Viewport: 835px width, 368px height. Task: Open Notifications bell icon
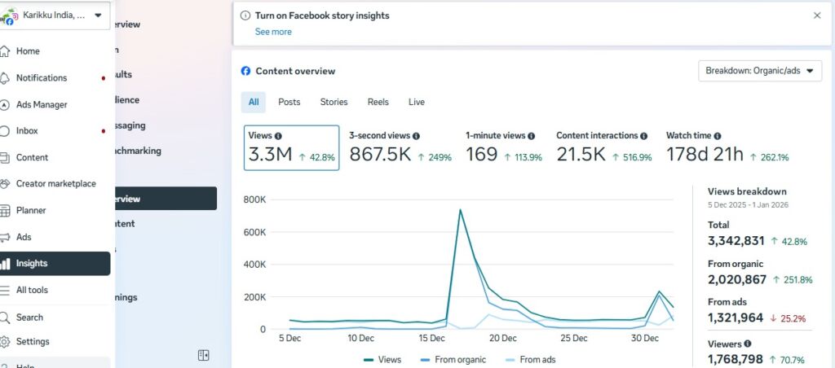click(6, 78)
